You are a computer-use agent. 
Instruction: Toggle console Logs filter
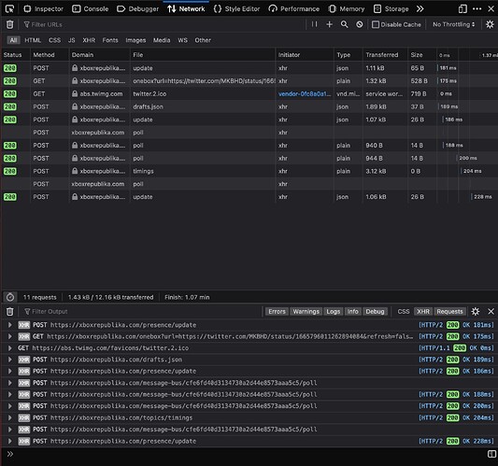[x=334, y=311]
